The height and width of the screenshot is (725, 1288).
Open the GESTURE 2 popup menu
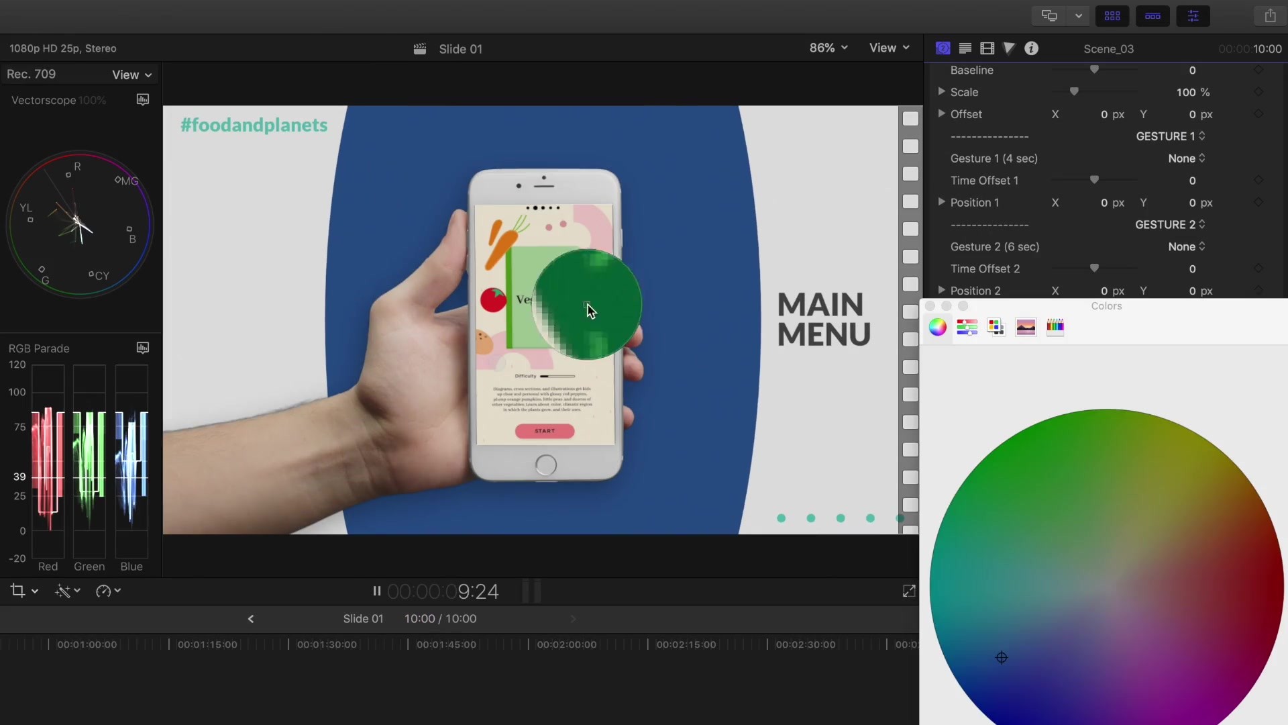pos(1171,224)
